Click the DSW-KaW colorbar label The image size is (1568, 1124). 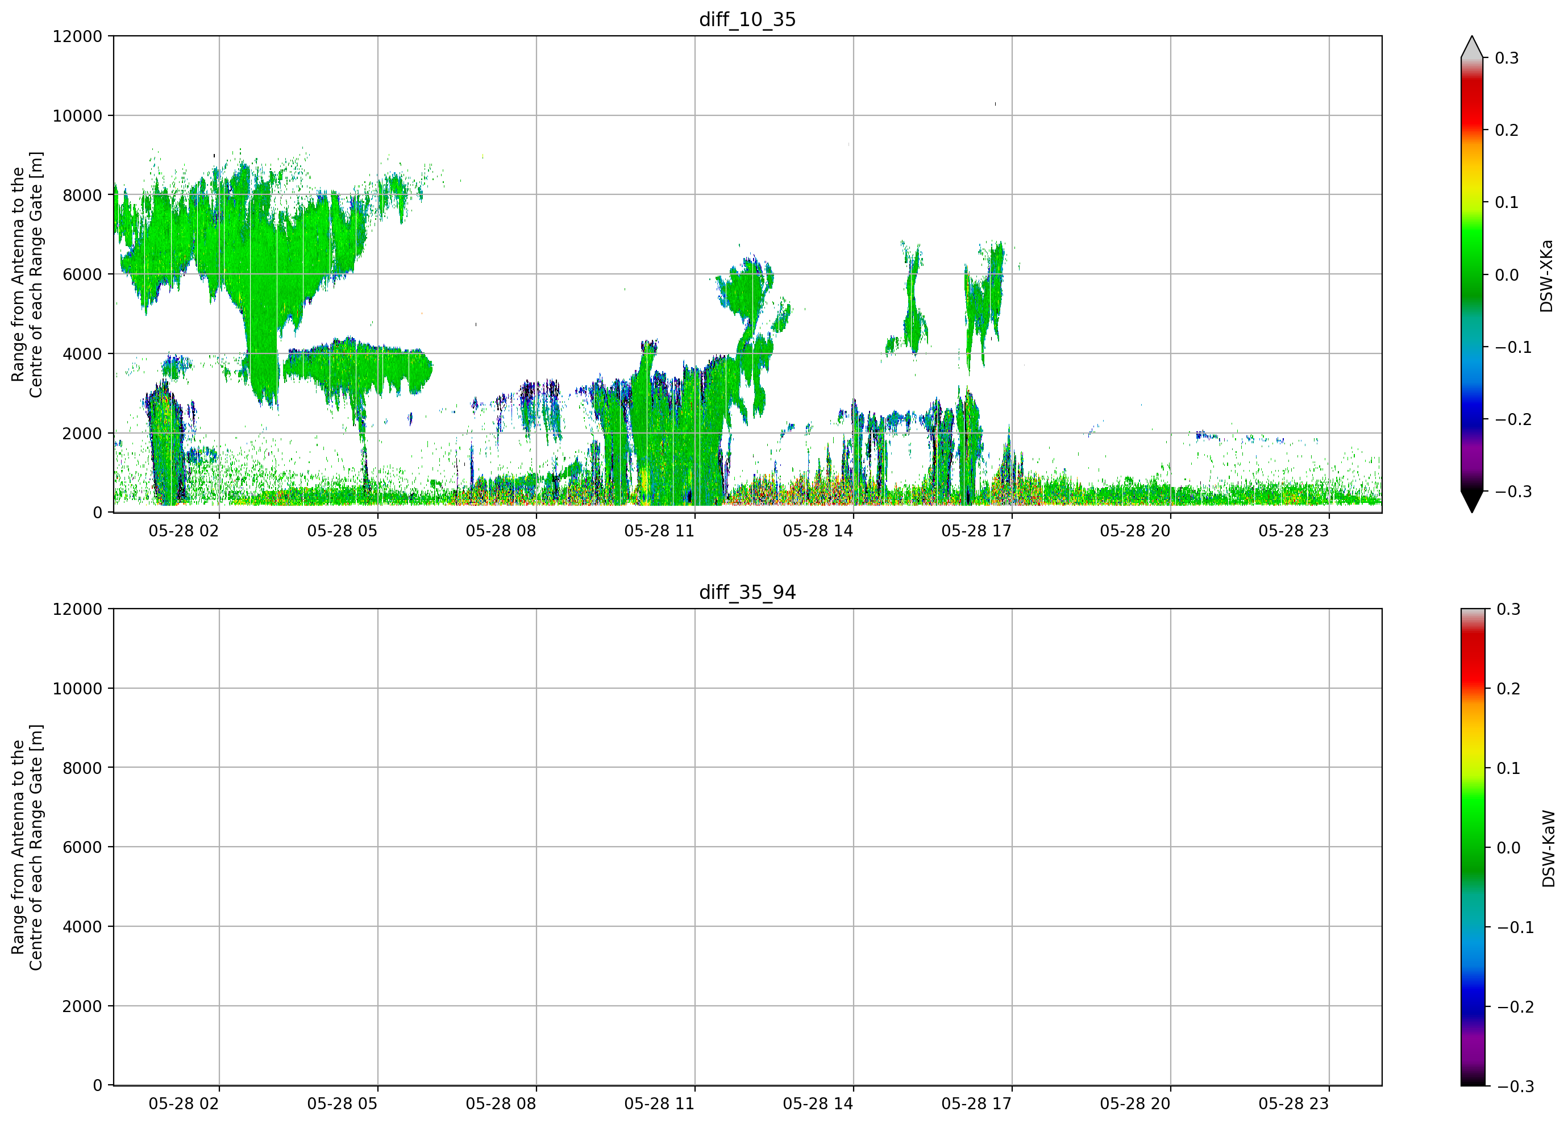point(1548,849)
